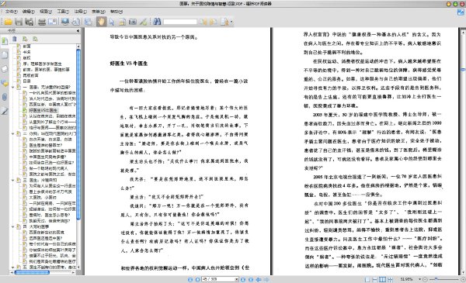The width and height of the screenshot is (466, 283).
Task: Collapse chapter 三 in bookmark tree
Action: pyautogui.click(x=12, y=180)
